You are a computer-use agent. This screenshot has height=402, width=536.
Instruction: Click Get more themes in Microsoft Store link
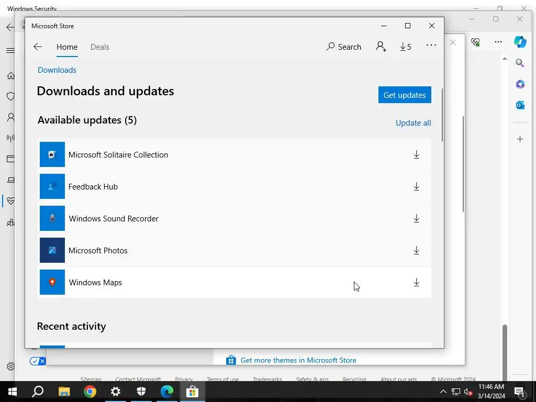click(x=298, y=360)
